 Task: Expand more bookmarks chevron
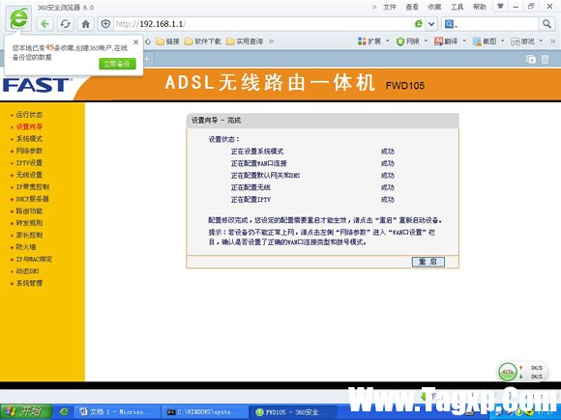coord(271,42)
